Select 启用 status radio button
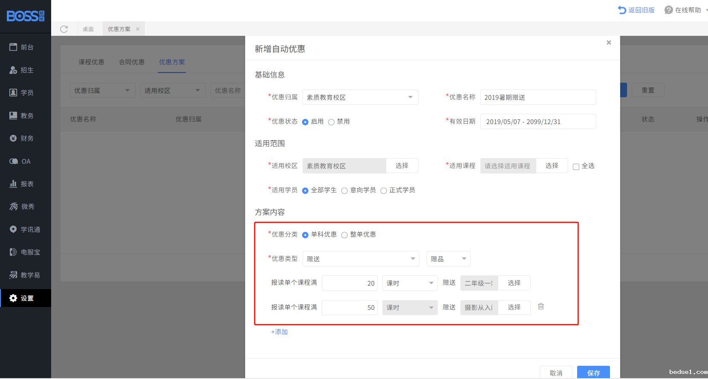This screenshot has height=379, width=708. click(305, 122)
